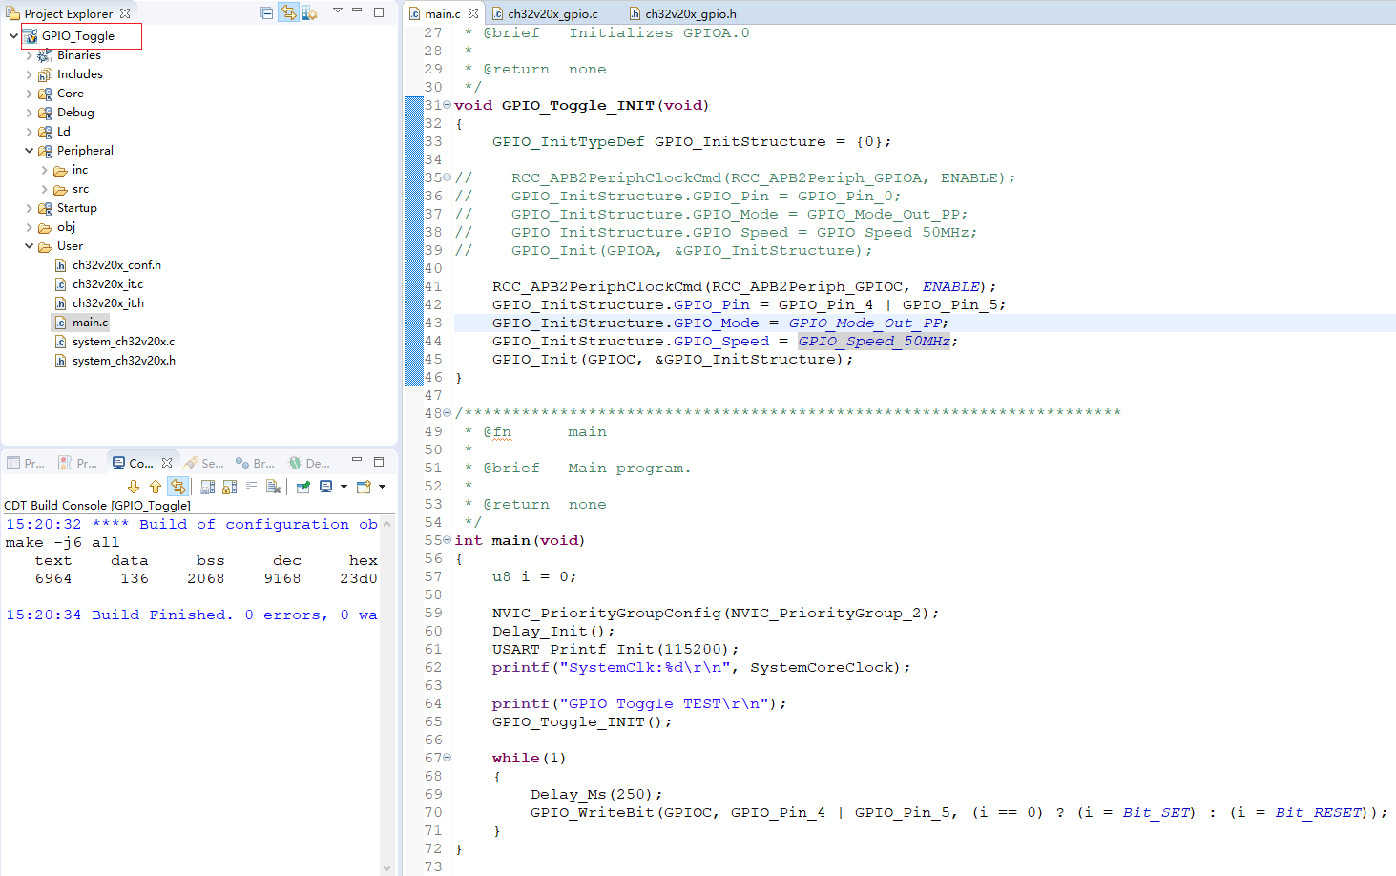Open Project Explorer view menu triangle
This screenshot has width=1396, height=876.
click(x=337, y=11)
